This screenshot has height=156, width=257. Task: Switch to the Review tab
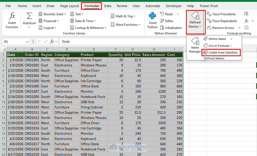[x=122, y=6]
